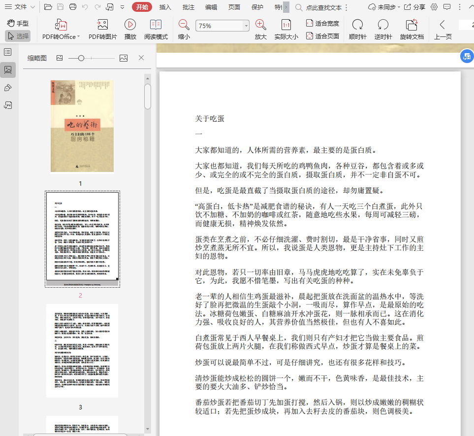Click the redo arrow icon
Screen dimensions: 474x436
pos(97,7)
